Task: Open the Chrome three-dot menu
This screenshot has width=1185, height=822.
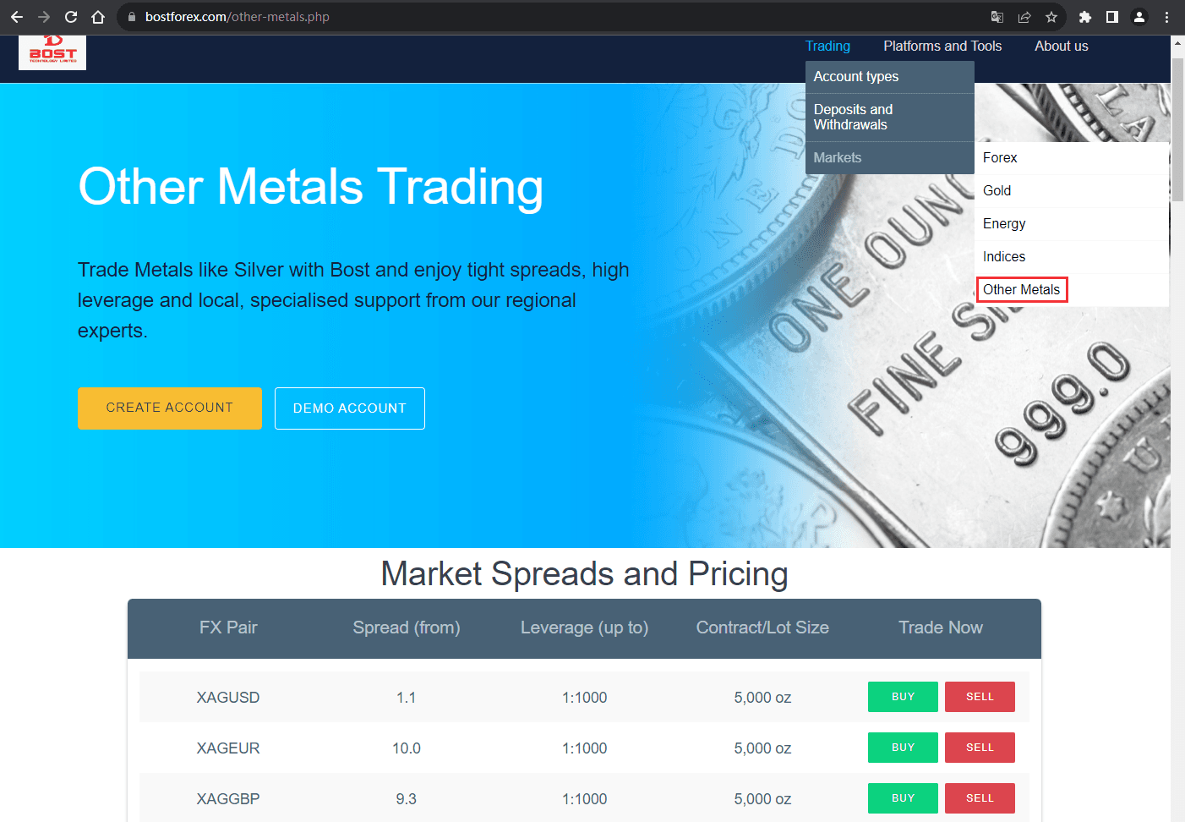Action: pos(1166,17)
